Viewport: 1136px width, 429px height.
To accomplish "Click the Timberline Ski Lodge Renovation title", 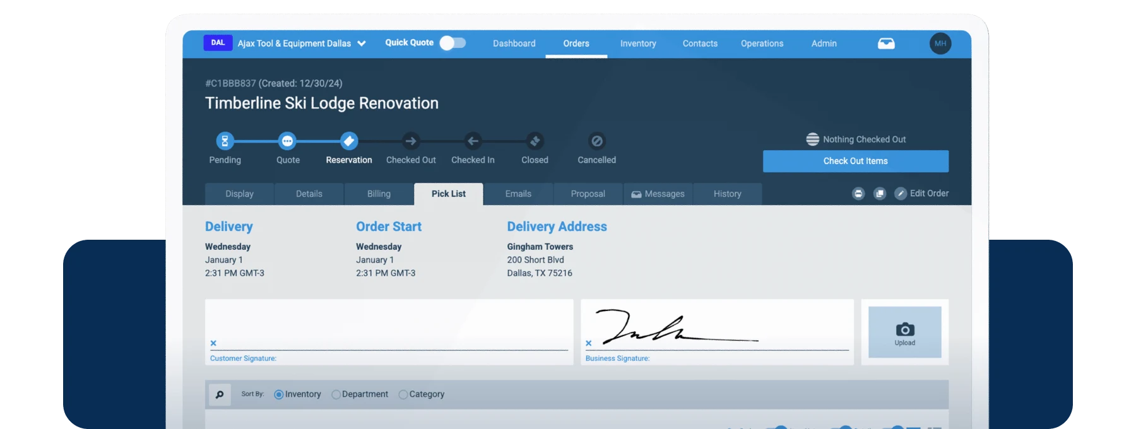I will (x=322, y=103).
